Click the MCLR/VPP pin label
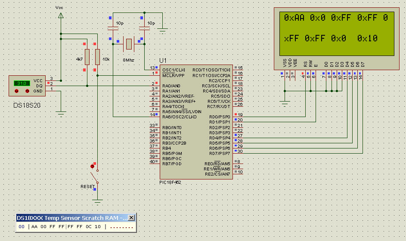This screenshot has width=406, height=241. (173, 76)
